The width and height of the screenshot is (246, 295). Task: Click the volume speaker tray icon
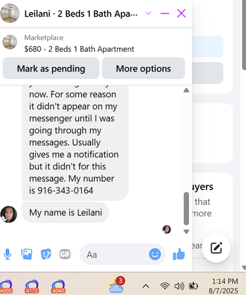(179, 286)
